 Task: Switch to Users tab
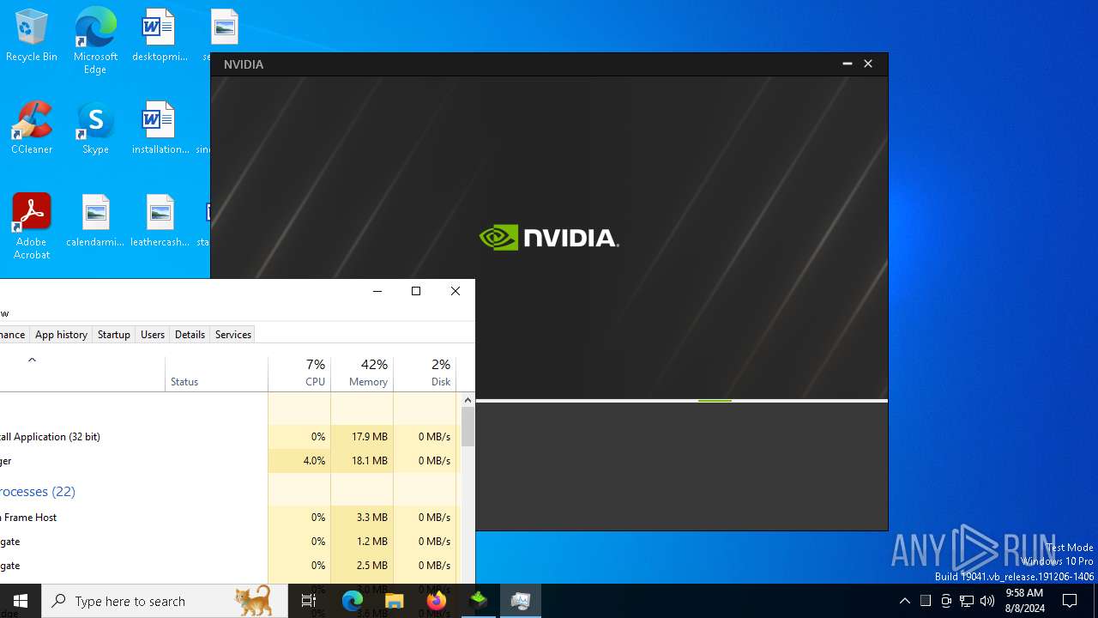[153, 335]
